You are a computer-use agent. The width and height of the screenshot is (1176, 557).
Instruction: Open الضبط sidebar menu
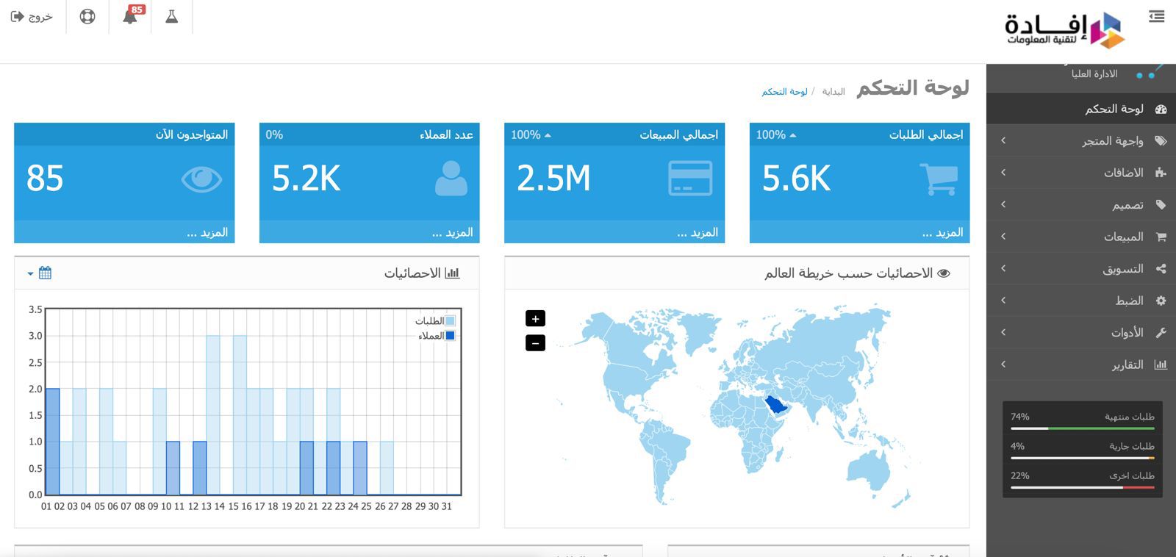[x=1081, y=301]
